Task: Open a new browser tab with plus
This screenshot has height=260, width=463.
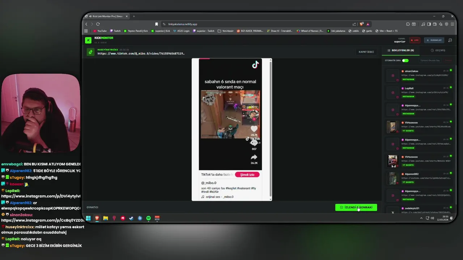Action: 134,16
